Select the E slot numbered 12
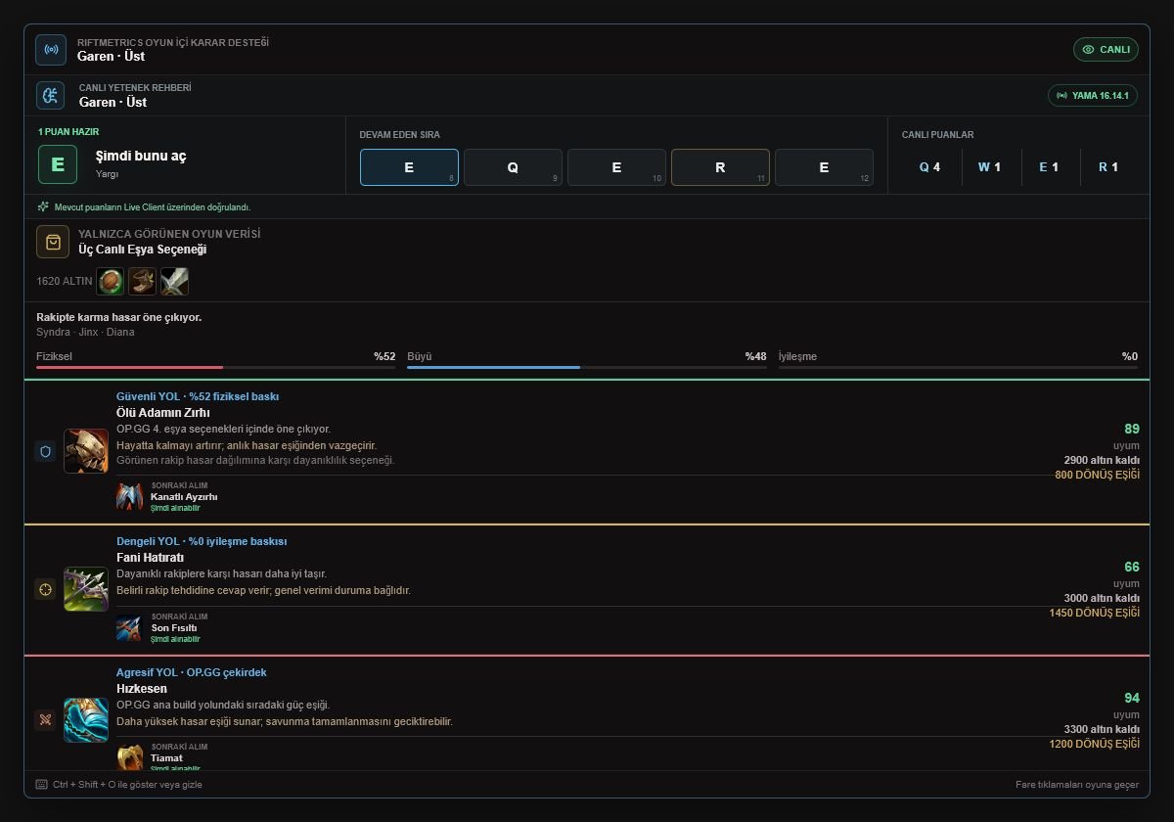Screen dimensions: 1174x822 [824, 167]
